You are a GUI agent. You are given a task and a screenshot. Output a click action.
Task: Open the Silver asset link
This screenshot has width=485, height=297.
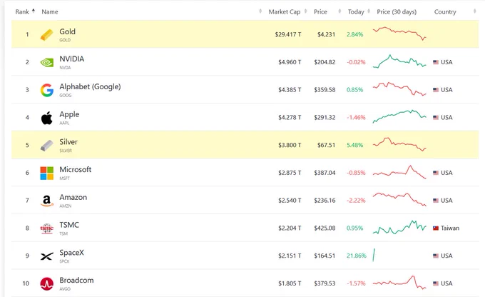tap(68, 142)
